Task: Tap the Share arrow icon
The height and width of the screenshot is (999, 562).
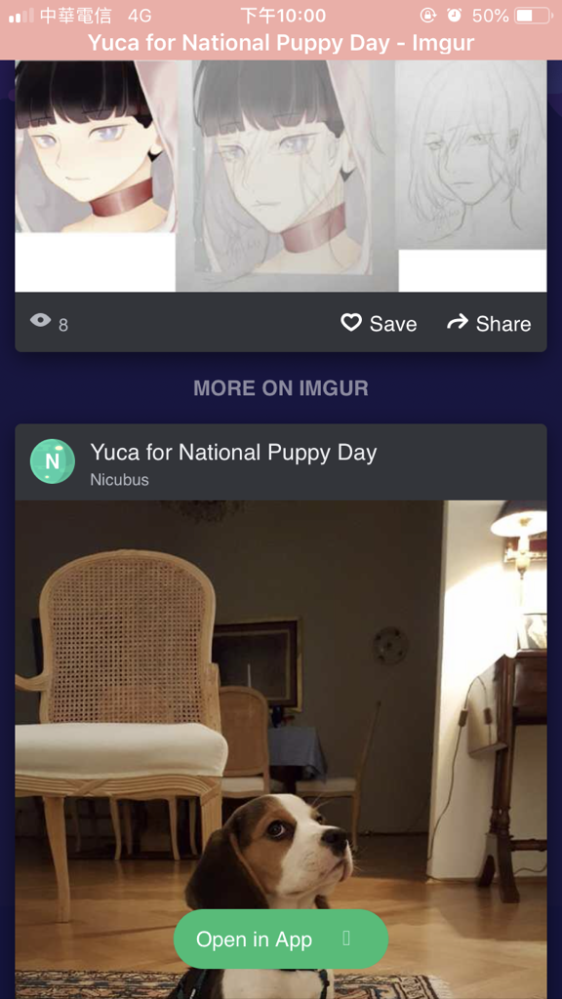Action: pos(458,322)
